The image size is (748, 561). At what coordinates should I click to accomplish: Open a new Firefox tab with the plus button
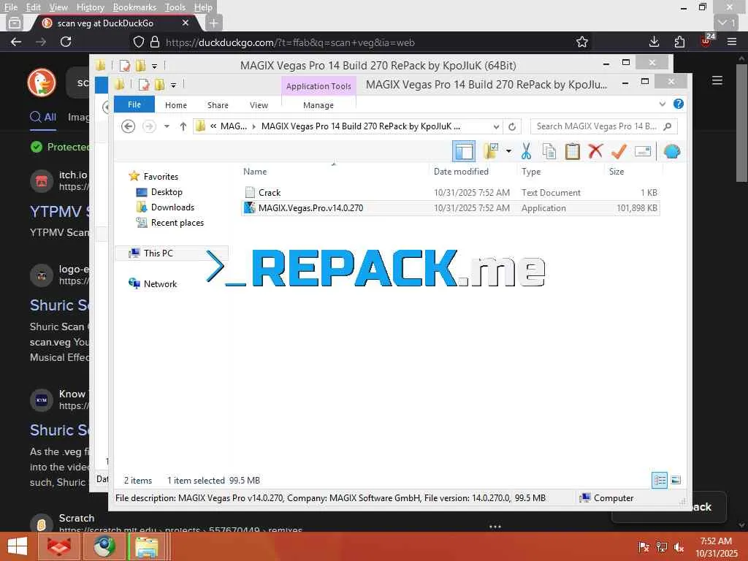[214, 23]
